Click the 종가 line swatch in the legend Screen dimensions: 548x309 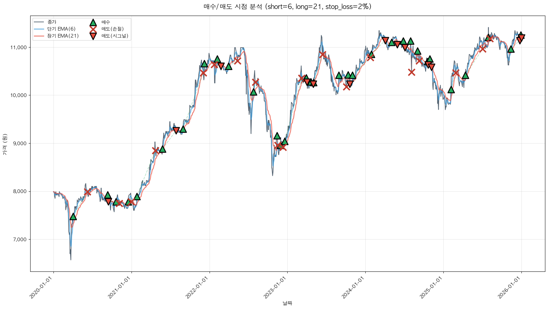tap(39, 22)
